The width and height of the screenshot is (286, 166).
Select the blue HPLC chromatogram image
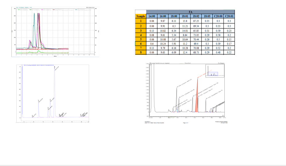(x=54, y=93)
